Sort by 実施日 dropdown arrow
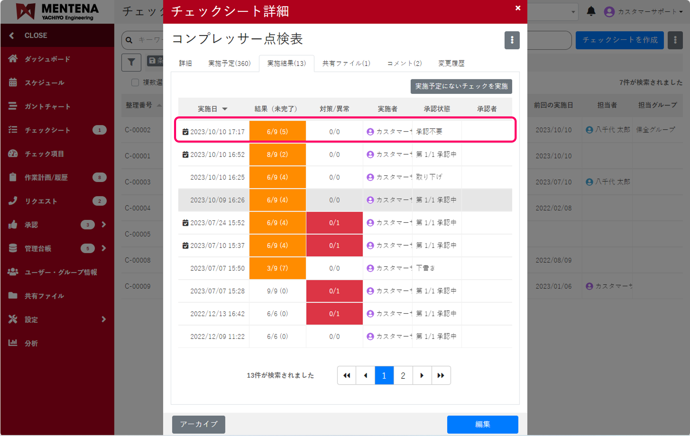The height and width of the screenshot is (436, 690). (225, 109)
